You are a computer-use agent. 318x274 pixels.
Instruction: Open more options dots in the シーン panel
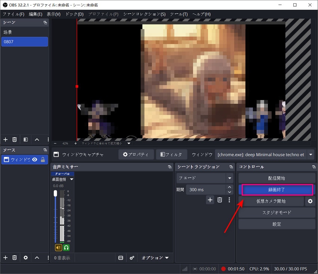click(48, 140)
